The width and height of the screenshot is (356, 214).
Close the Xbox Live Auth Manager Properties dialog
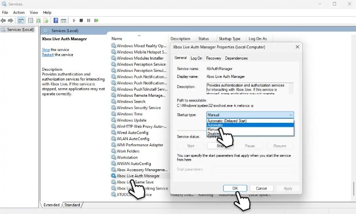click(x=297, y=47)
